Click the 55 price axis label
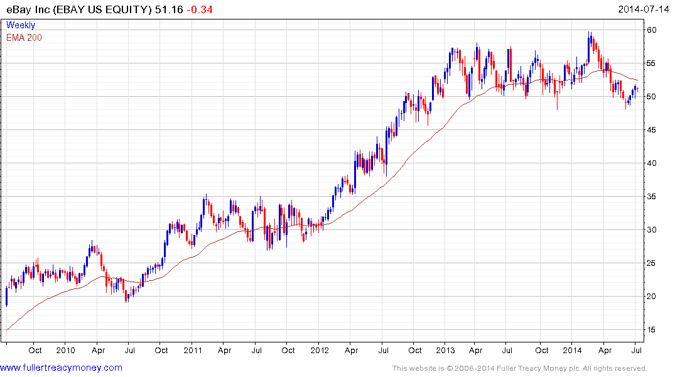Screen dimensions: 675x377 point(651,63)
